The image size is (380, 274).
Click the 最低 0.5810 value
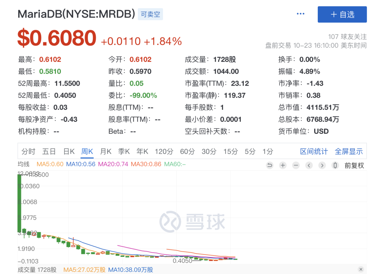[50, 72]
